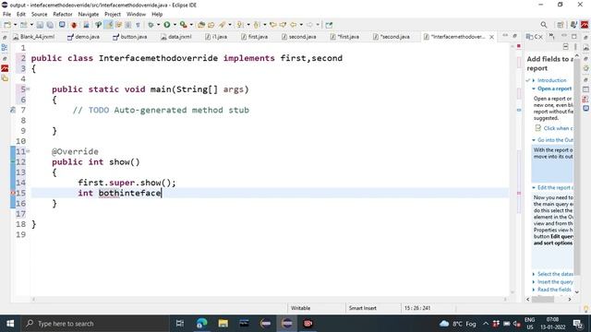
Task: Open the Source menu
Action: [39, 15]
